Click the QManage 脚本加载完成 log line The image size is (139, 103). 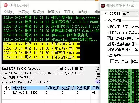pos(48,35)
